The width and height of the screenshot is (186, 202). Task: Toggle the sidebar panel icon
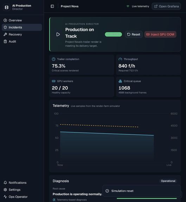tap(52, 6)
